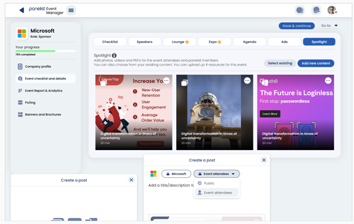This screenshot has width=354, height=224.
Task: Expand the Go to dropdown
Action: pos(330,26)
